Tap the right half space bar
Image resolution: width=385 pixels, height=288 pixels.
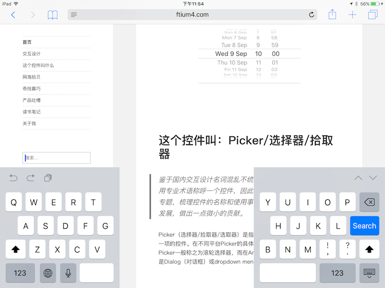point(288,273)
